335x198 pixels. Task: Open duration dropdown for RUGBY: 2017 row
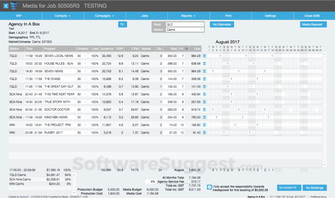[85, 133]
